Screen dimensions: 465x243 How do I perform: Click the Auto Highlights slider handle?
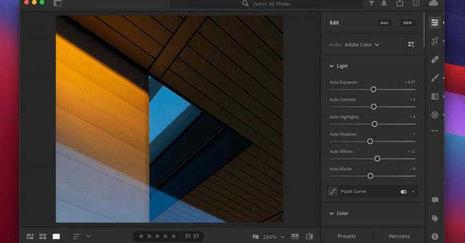coord(375,124)
